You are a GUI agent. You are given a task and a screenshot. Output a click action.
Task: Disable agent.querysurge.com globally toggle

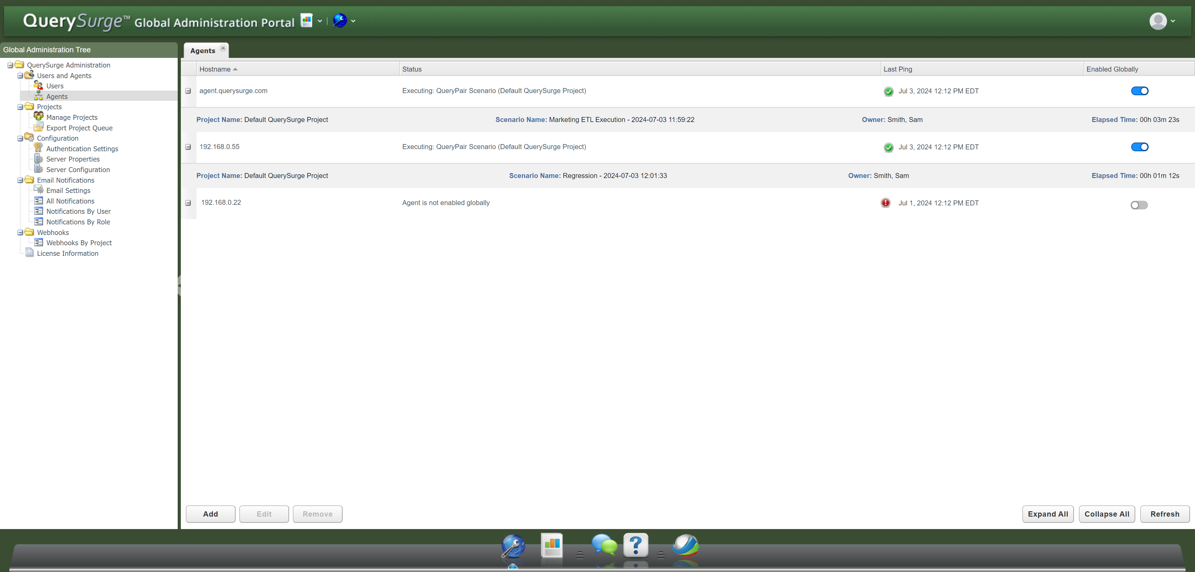coord(1139,91)
